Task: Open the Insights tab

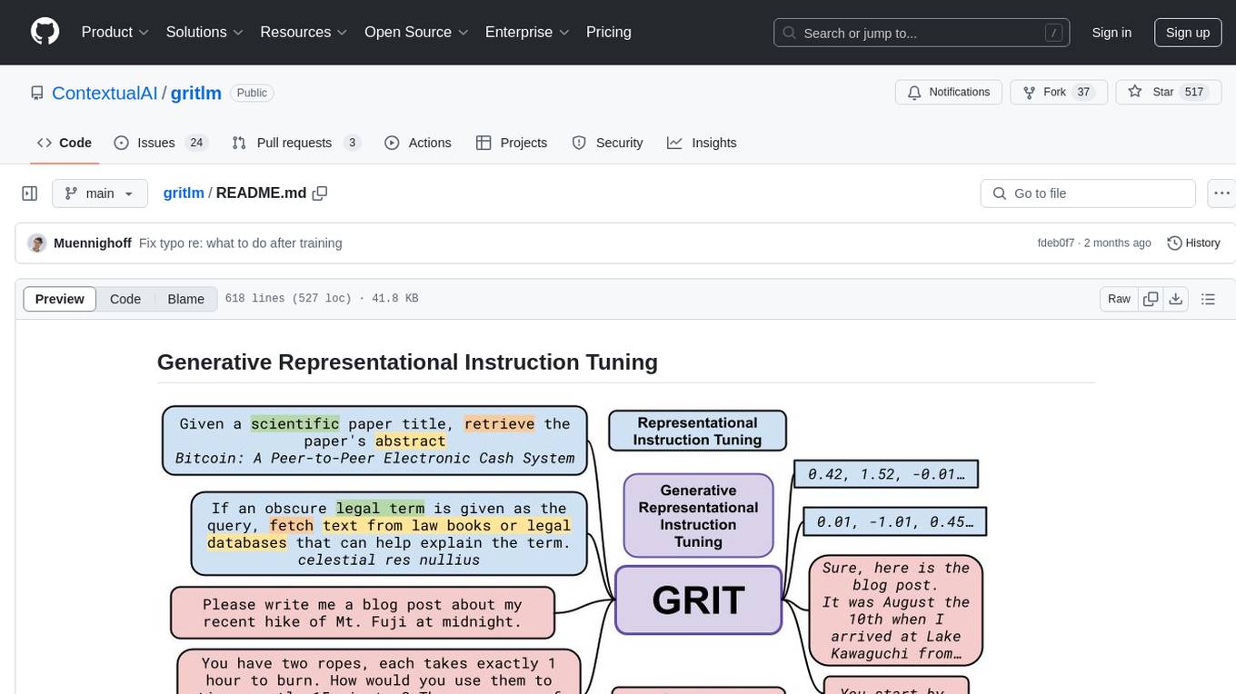Action: [702, 143]
